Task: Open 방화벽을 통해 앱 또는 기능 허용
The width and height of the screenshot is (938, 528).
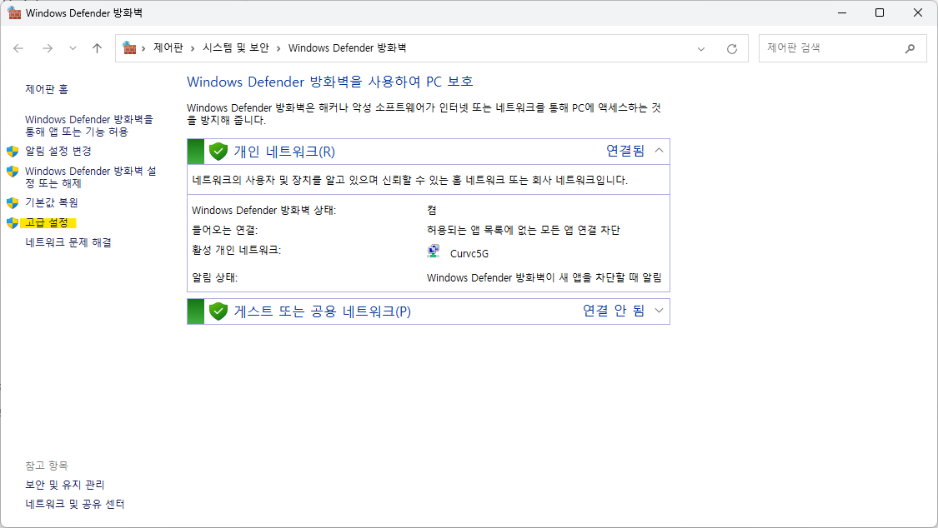Action: [89, 126]
